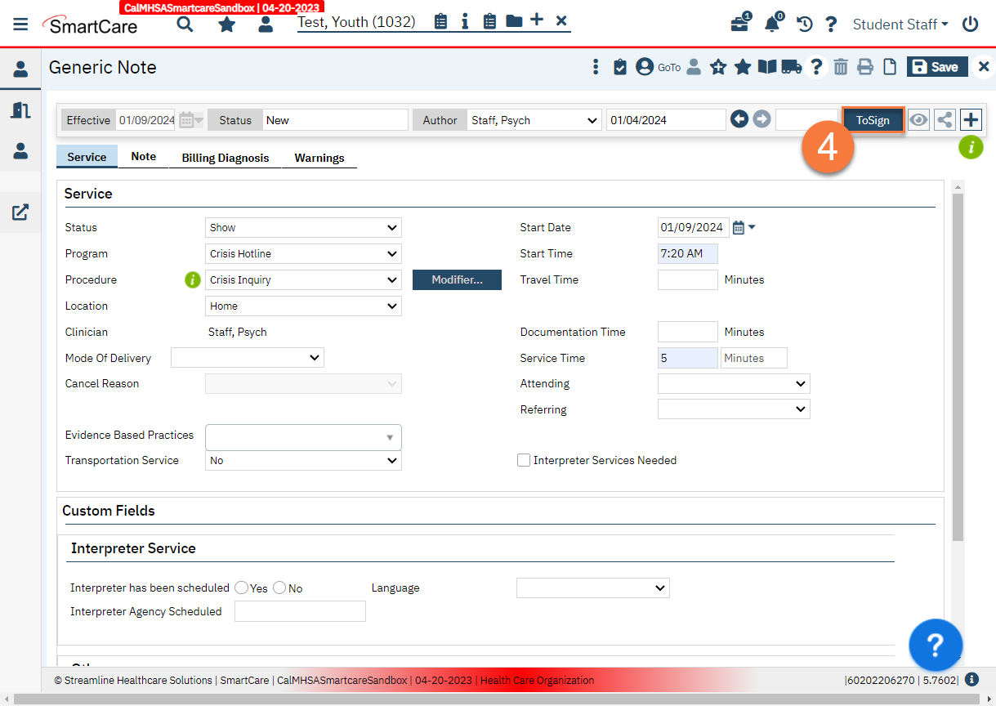Click the briefcase icon in header
Viewport: 996px width, 706px height.
click(739, 24)
